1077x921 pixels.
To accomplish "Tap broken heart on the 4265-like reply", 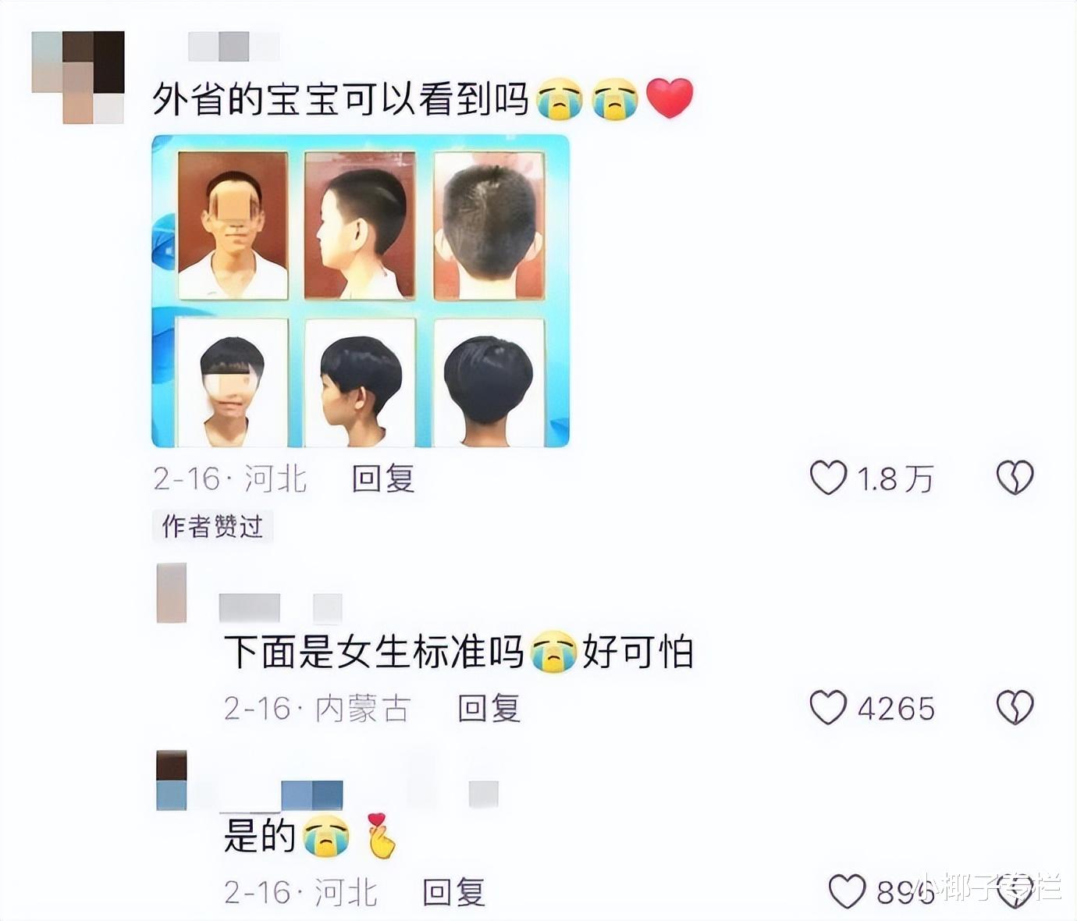I will click(1015, 707).
